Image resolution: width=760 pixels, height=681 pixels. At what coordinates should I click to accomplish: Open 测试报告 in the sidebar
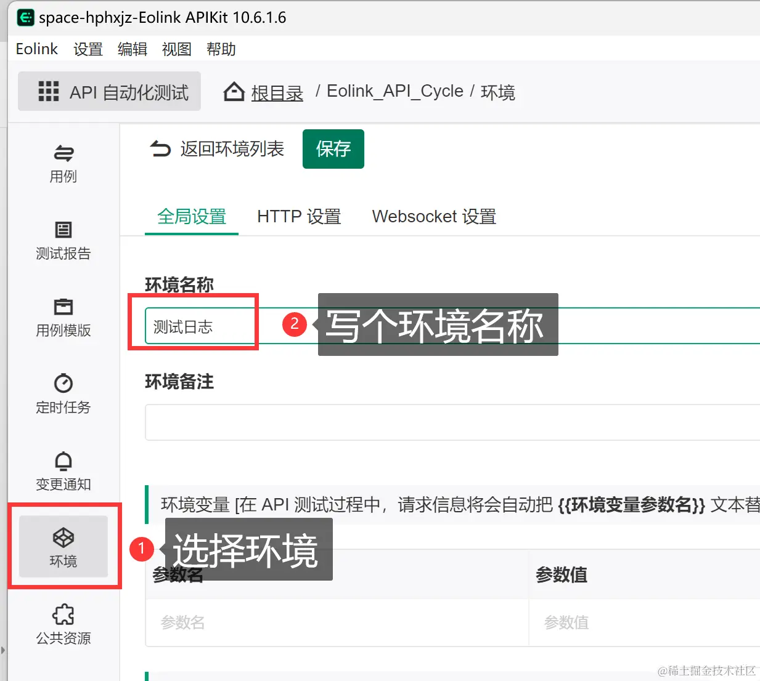(x=63, y=241)
